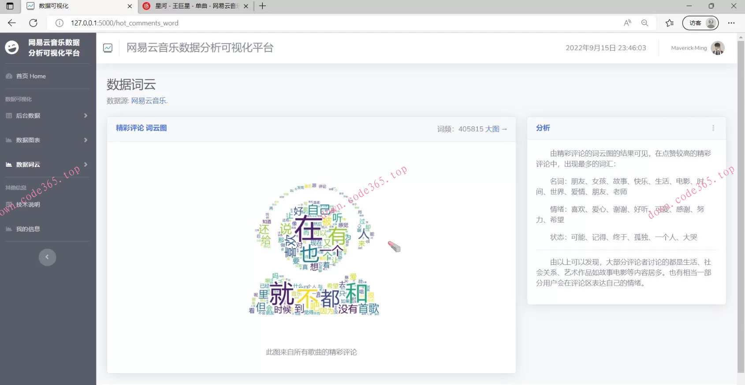This screenshot has width=745, height=385.
Task: Click the 数据词云 page heading
Action: [x=131, y=84]
